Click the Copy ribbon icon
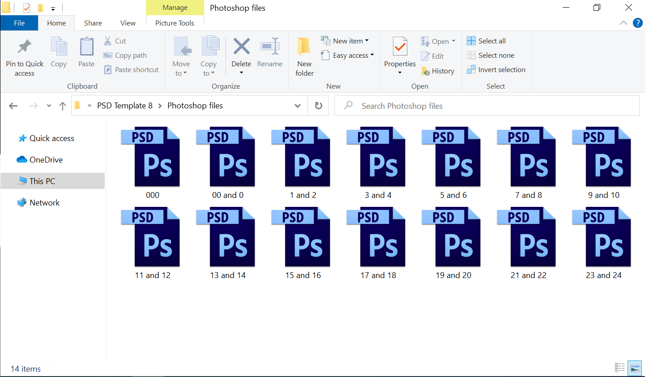645x377 pixels. 59,47
